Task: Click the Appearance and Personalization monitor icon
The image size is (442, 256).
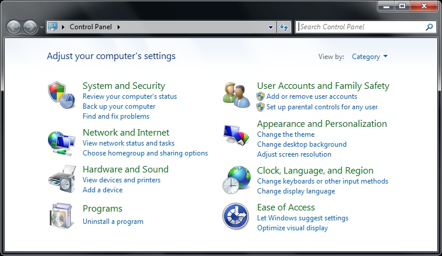Action: pos(237,136)
